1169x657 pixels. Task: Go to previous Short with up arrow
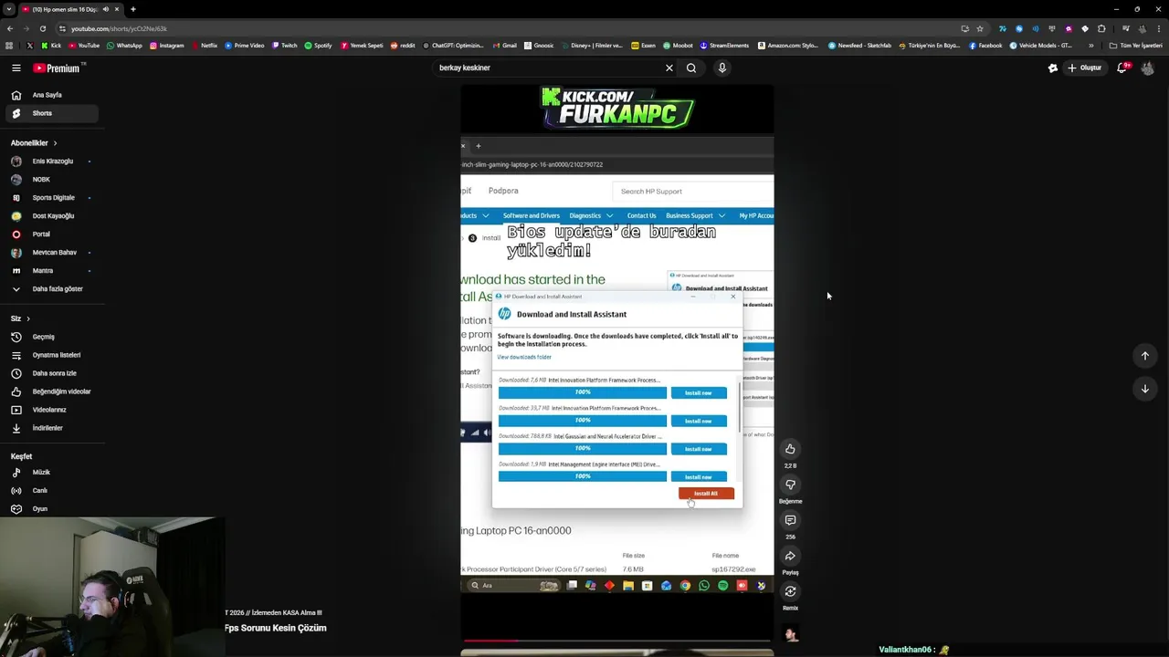[1144, 356]
